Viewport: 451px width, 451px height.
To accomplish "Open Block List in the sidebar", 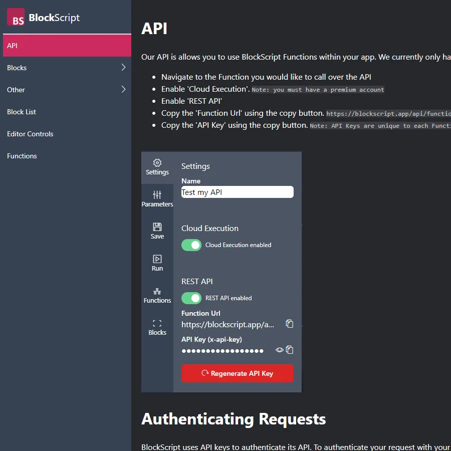I will click(67, 112).
